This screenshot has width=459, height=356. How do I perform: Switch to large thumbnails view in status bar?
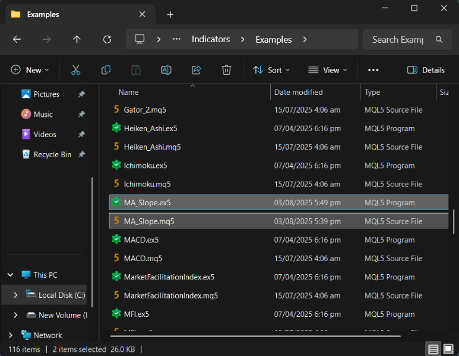pyautogui.click(x=448, y=349)
